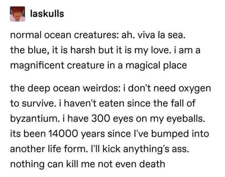Click the number "14000" in the post

coord(50,135)
